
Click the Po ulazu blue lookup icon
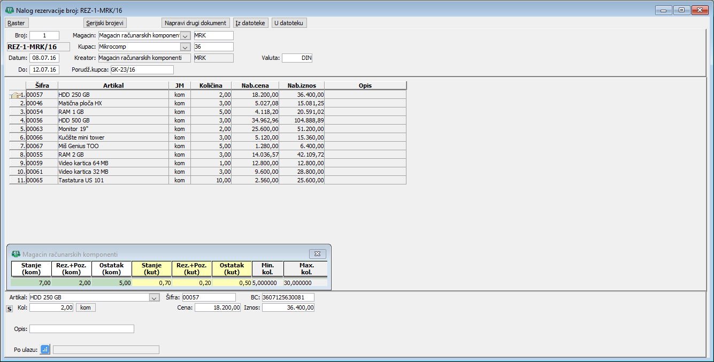point(45,349)
